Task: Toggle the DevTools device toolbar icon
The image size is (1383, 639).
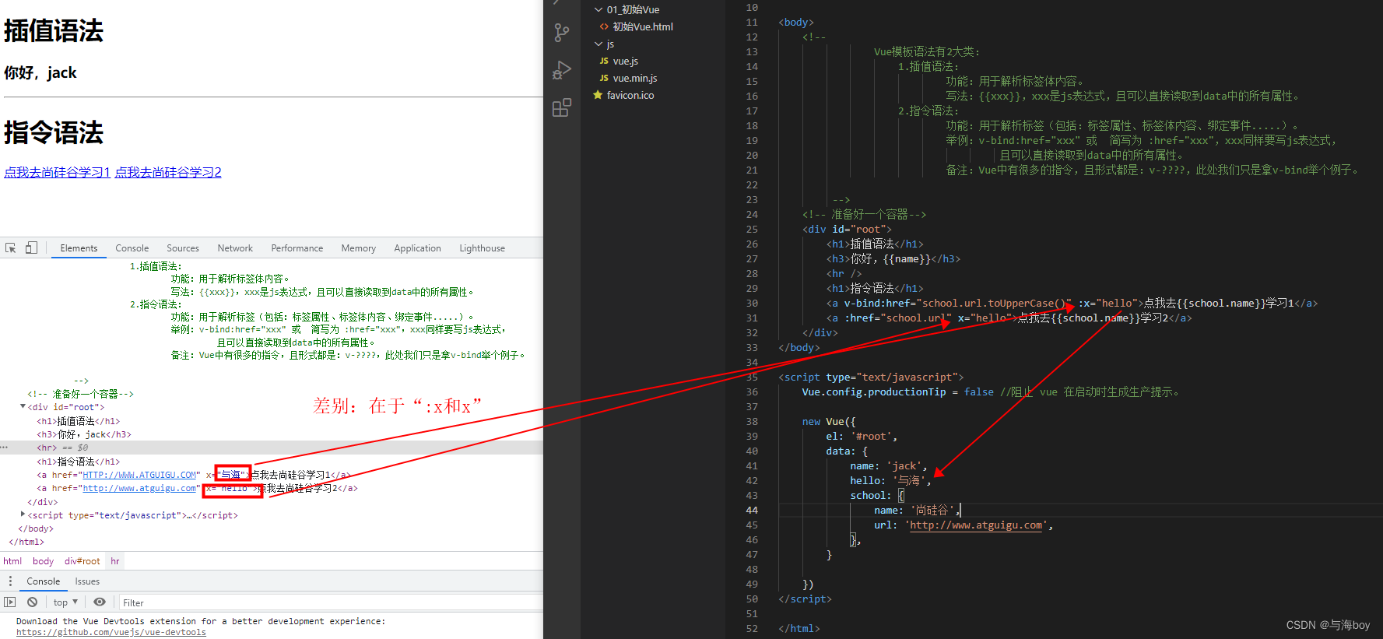Action: point(31,248)
